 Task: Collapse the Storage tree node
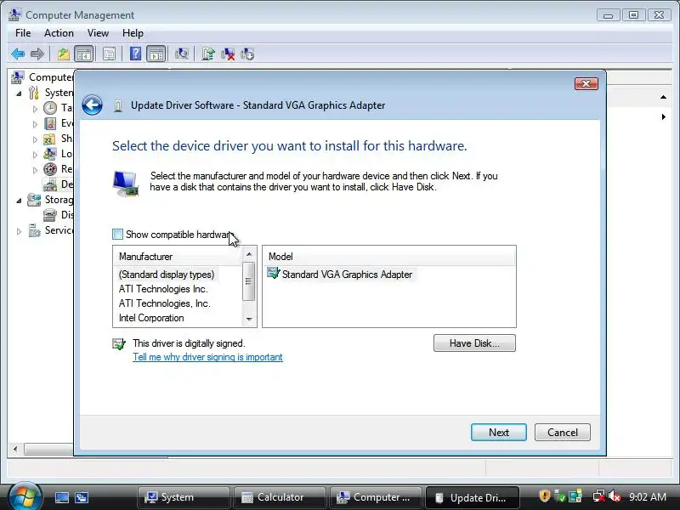[x=19, y=201]
